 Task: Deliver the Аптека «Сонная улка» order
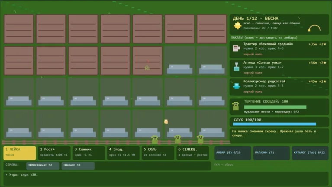279,68
